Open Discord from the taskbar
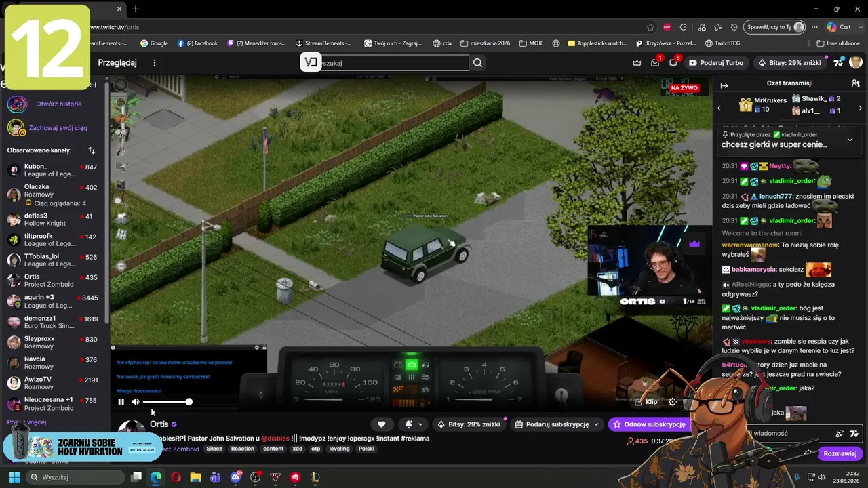This screenshot has width=868, height=488. click(x=235, y=477)
